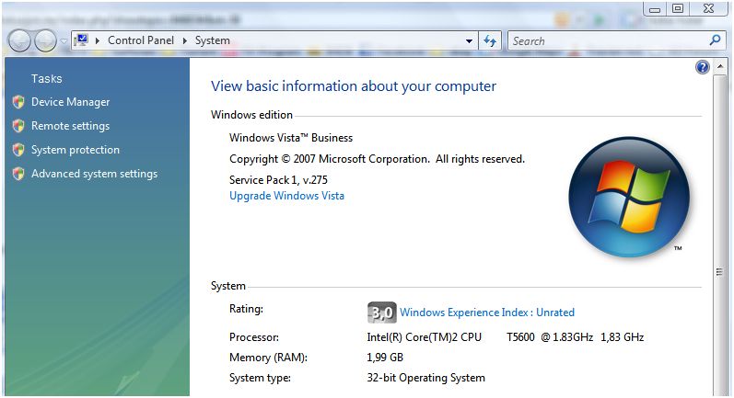
Task: Click scrollbar up arrow at top right
Action: point(719,67)
